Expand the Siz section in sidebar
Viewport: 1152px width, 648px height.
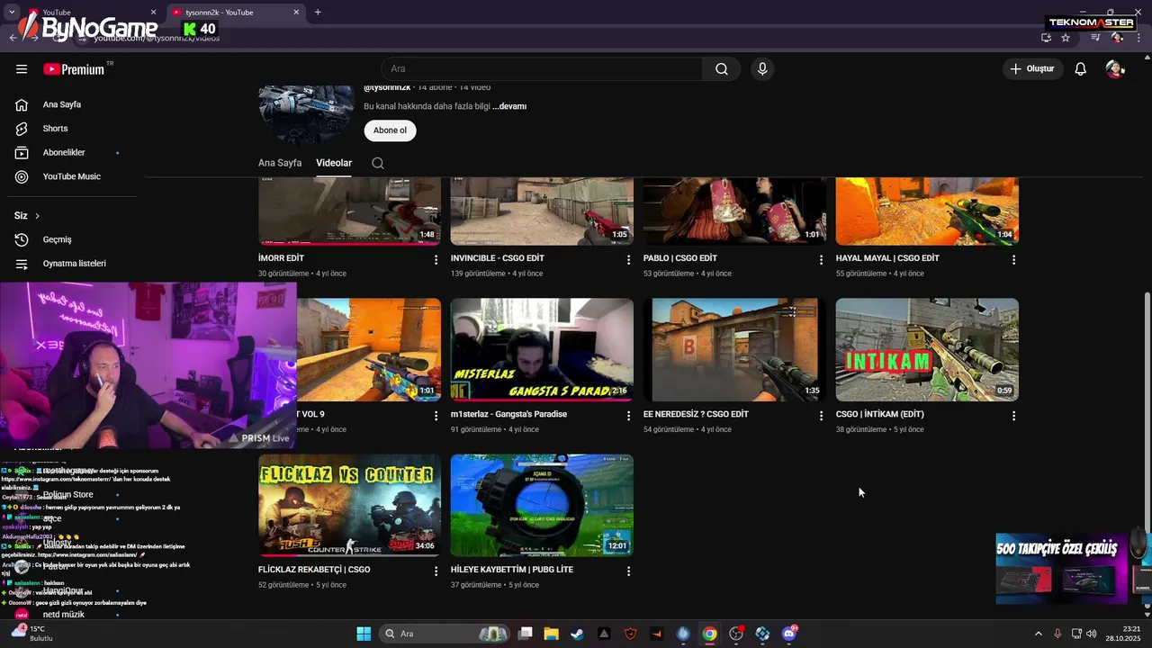[x=27, y=216]
